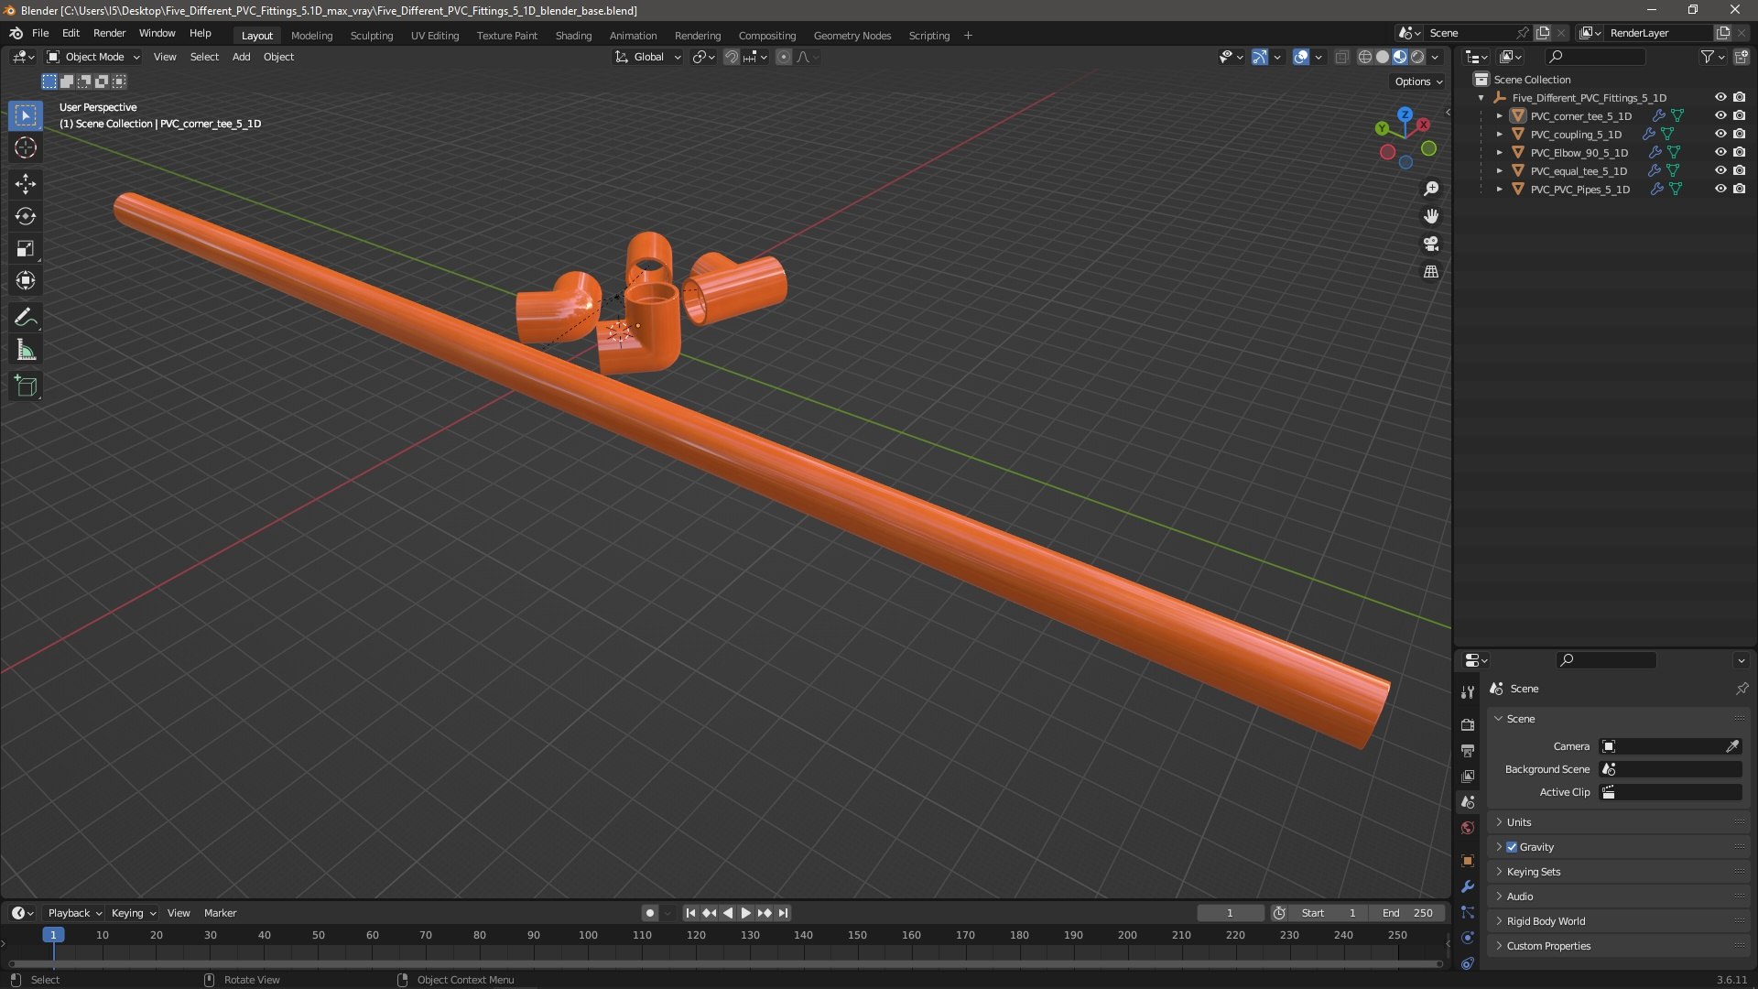Viewport: 1758px width, 989px height.
Task: Hide PVC_PVC_Pipes_5_1D with eye icon
Action: (1720, 189)
